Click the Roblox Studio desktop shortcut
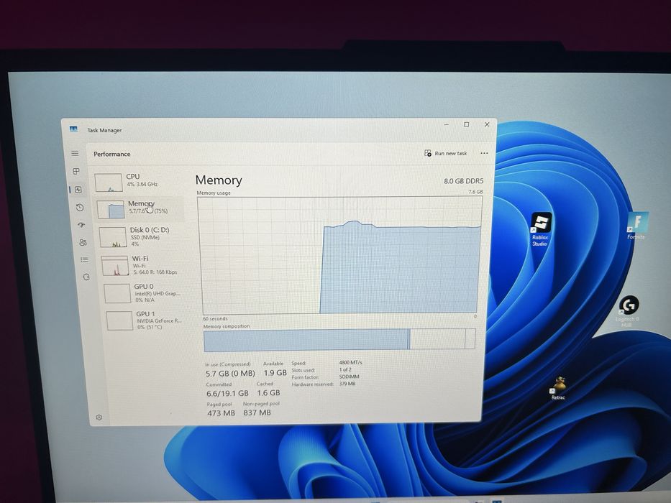This screenshot has height=503, width=671. [541, 229]
